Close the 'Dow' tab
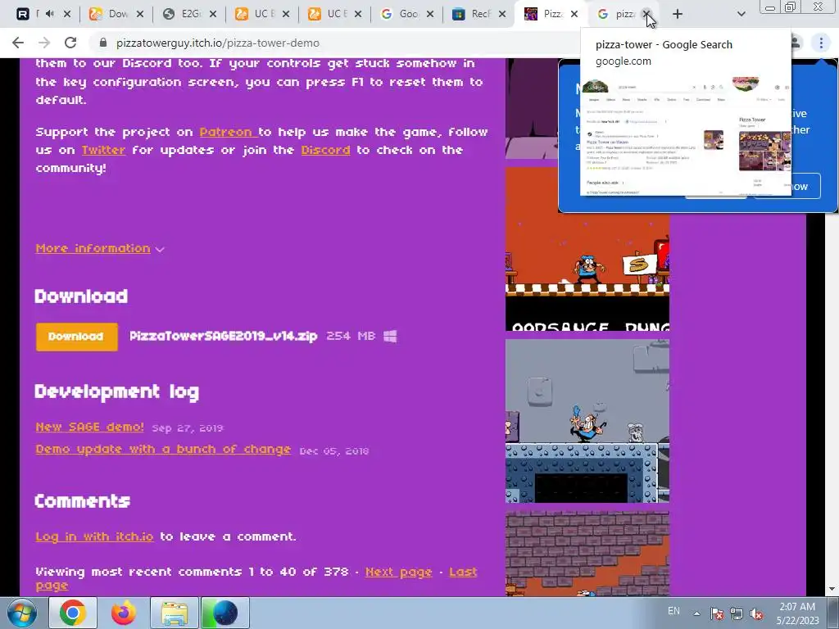This screenshot has height=629, width=839. 139,14
